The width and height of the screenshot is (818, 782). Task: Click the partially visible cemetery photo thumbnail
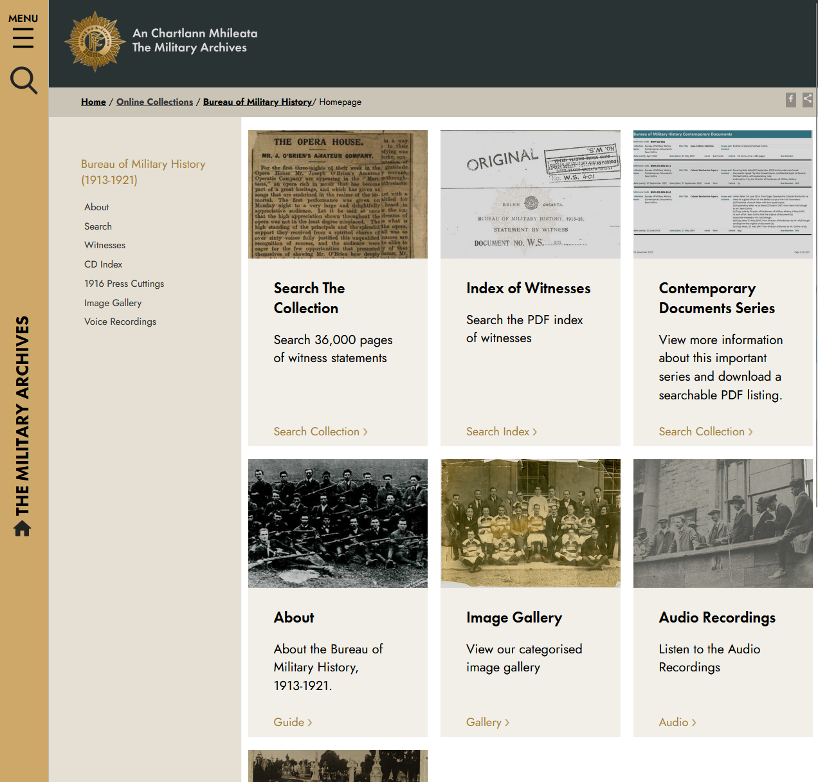click(x=338, y=766)
